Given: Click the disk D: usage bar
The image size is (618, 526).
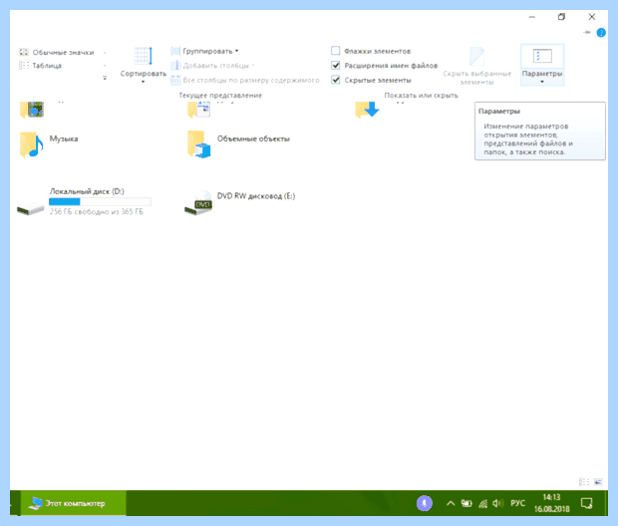Looking at the screenshot, I should (100, 201).
